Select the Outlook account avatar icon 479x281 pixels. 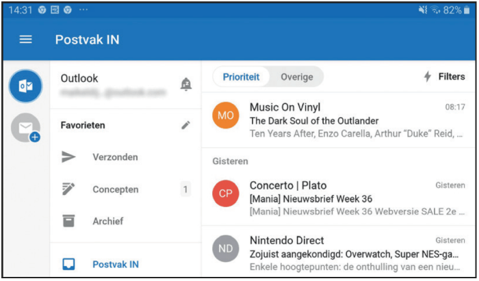[26, 86]
